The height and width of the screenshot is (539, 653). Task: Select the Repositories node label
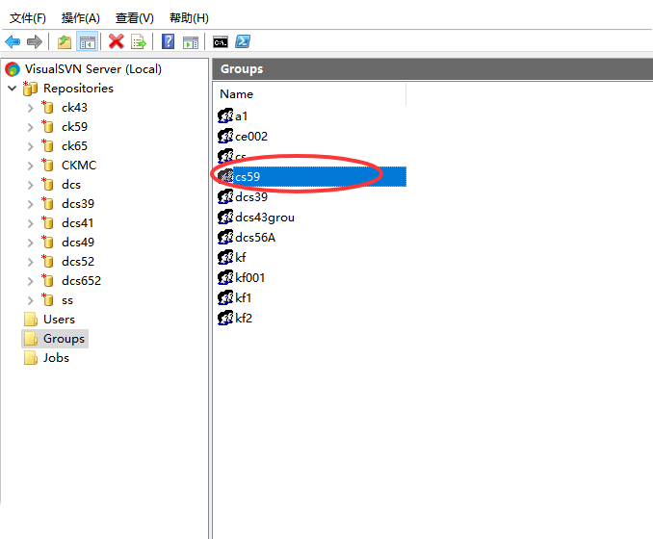tap(78, 89)
